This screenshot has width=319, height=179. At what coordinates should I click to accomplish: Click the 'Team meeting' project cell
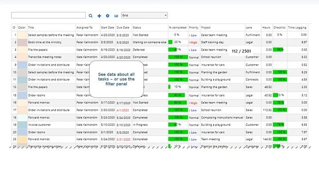click(x=210, y=139)
